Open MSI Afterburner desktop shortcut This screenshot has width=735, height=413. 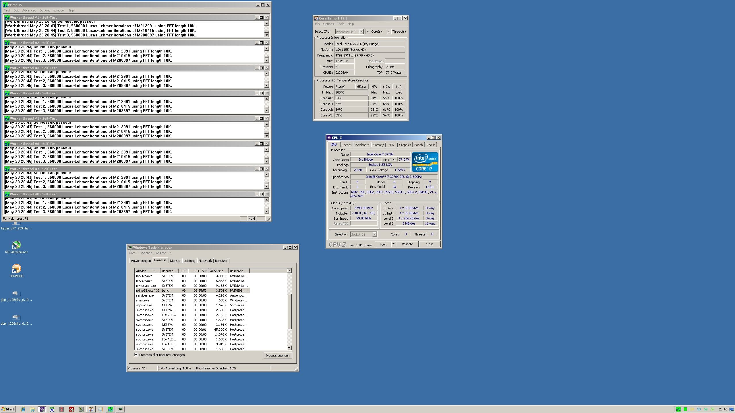click(16, 247)
